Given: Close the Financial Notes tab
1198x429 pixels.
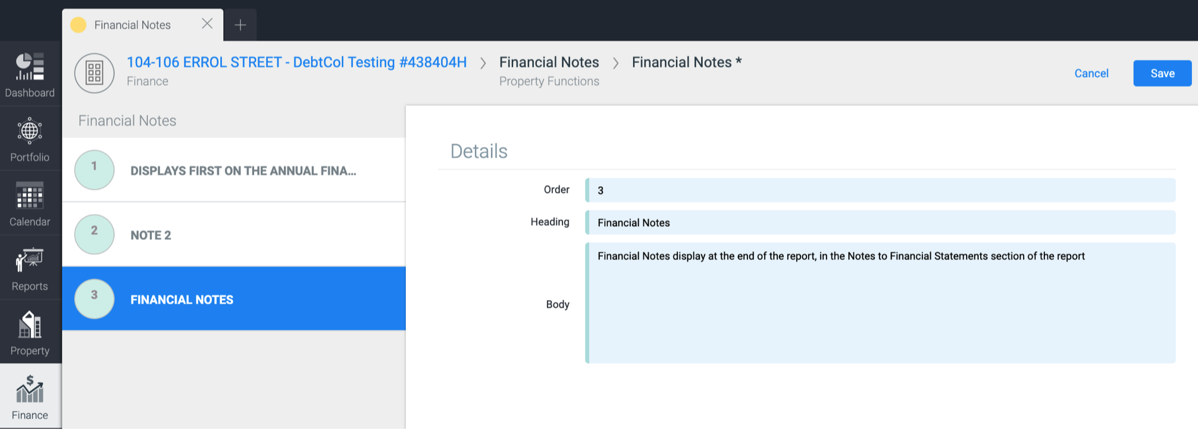Looking at the screenshot, I should coord(207,24).
